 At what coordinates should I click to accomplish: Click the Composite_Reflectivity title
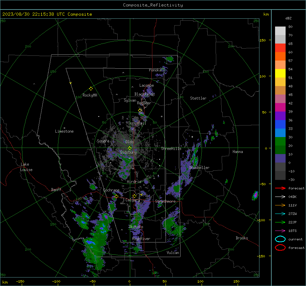pyautogui.click(x=153, y=5)
